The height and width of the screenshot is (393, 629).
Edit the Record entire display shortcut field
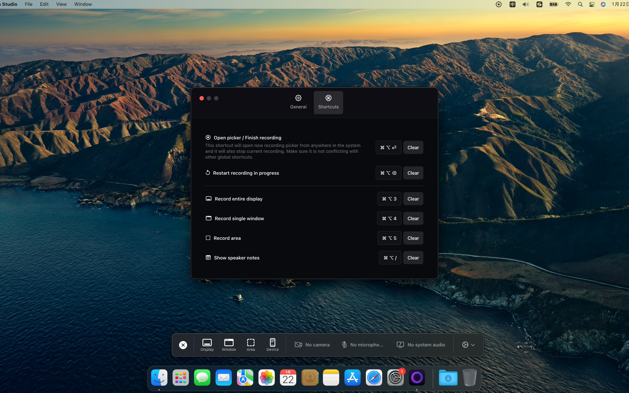tap(389, 199)
